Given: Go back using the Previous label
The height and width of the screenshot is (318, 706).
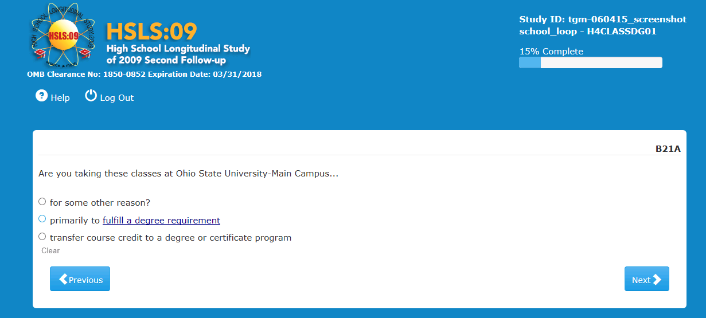Looking at the screenshot, I should pyautogui.click(x=85, y=280).
